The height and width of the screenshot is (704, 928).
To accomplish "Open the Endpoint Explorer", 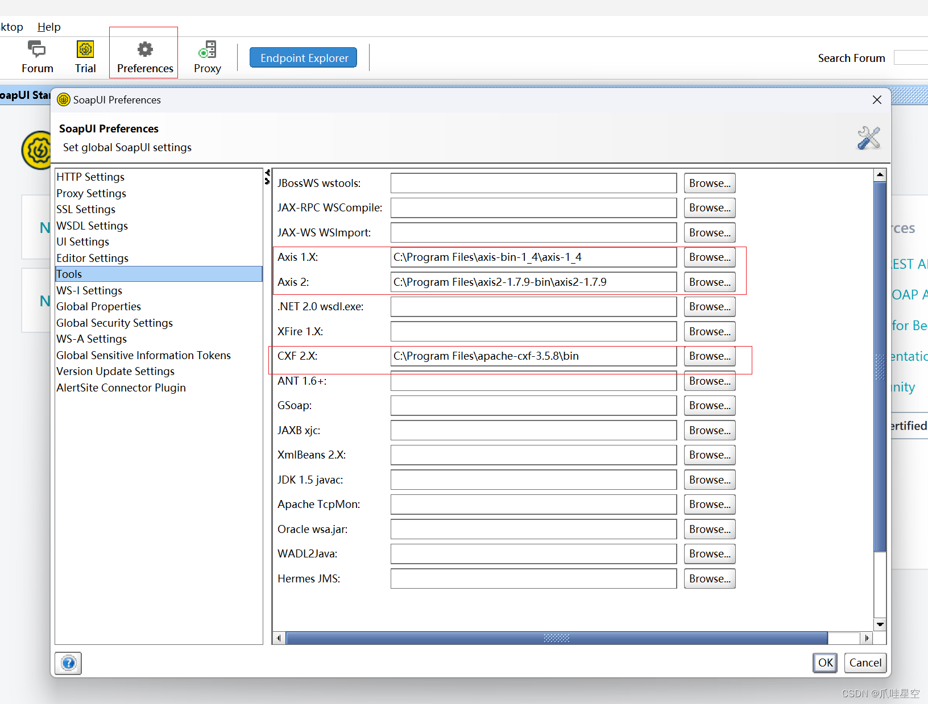I will pos(304,57).
